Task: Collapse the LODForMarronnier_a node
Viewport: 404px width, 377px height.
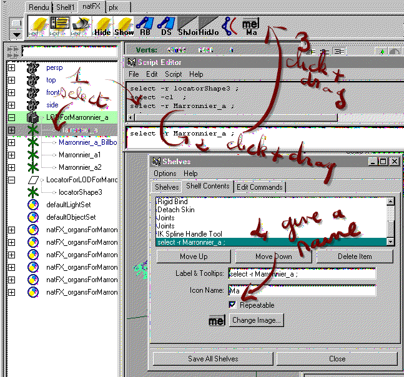Action: [11, 117]
